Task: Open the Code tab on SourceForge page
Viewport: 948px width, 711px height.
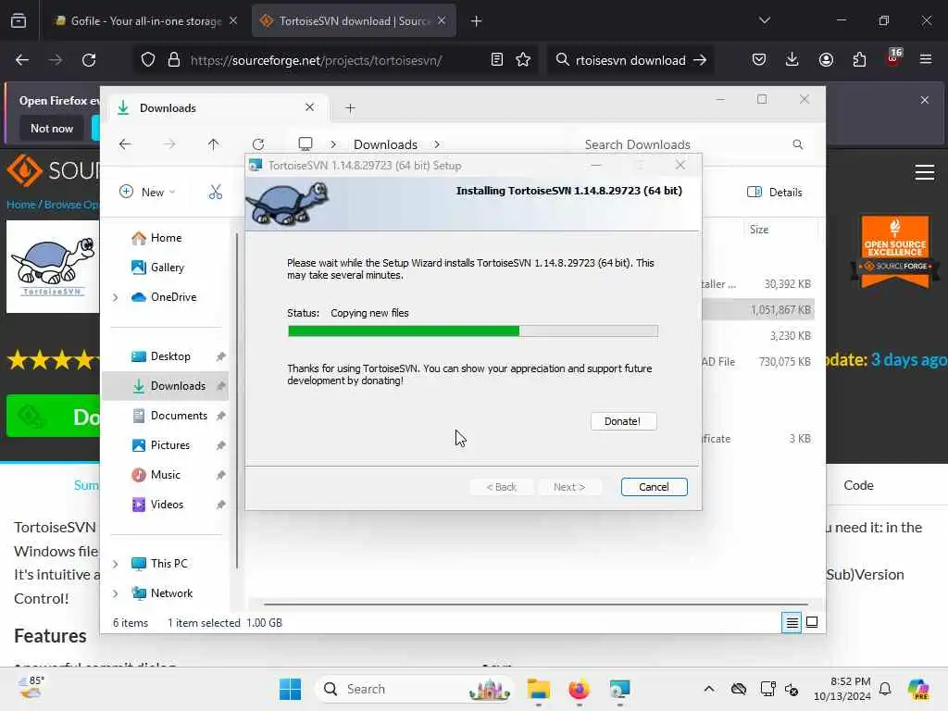Action: coord(858,485)
